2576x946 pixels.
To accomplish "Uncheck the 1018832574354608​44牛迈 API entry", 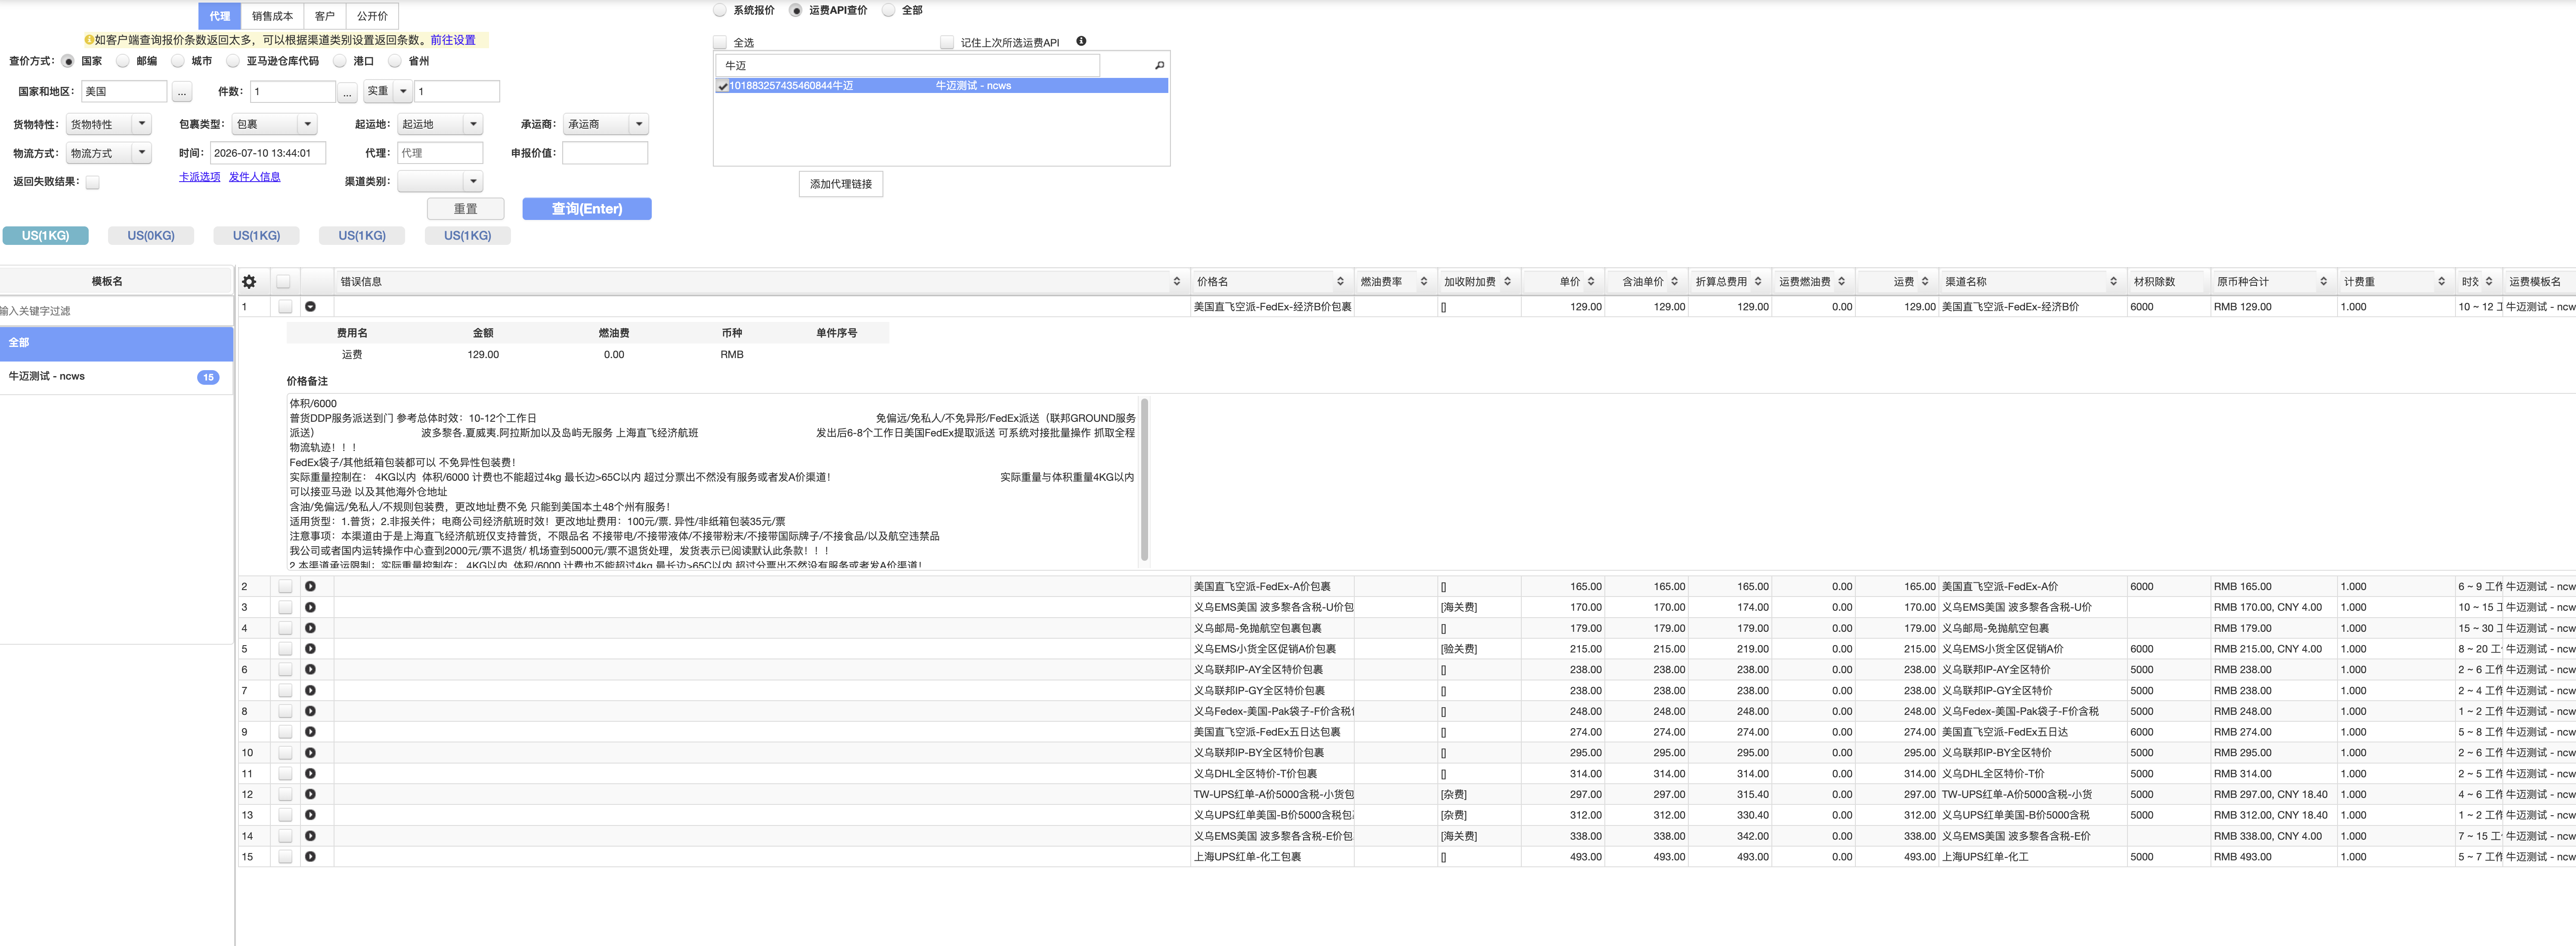I will pos(723,86).
